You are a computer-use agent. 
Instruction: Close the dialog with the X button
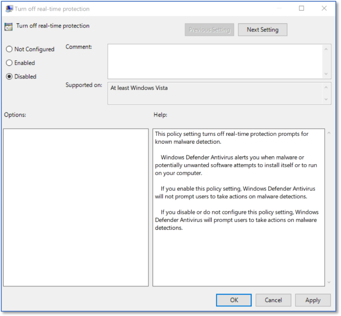point(324,8)
